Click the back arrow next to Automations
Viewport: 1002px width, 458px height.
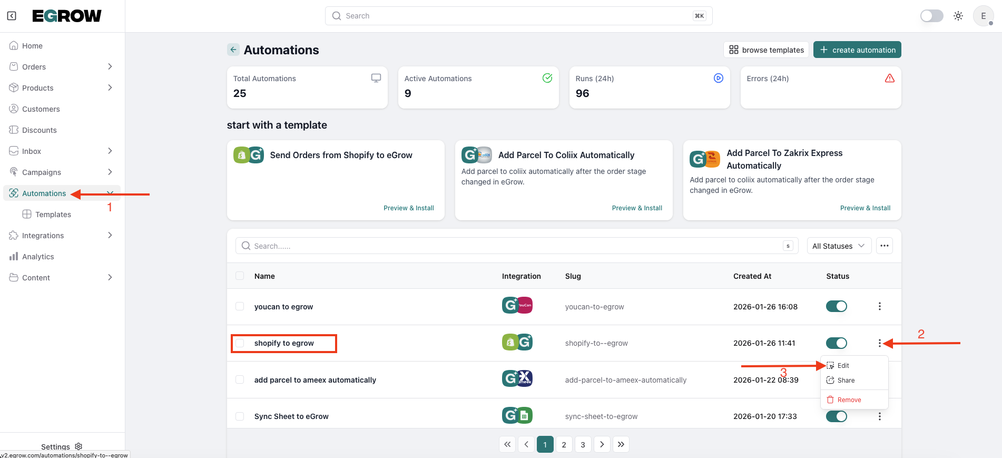233,50
